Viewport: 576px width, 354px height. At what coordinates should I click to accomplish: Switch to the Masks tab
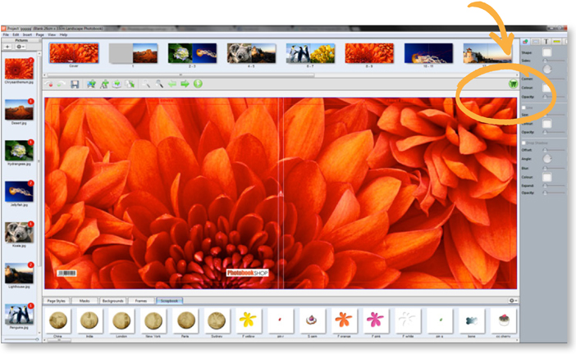tap(84, 301)
